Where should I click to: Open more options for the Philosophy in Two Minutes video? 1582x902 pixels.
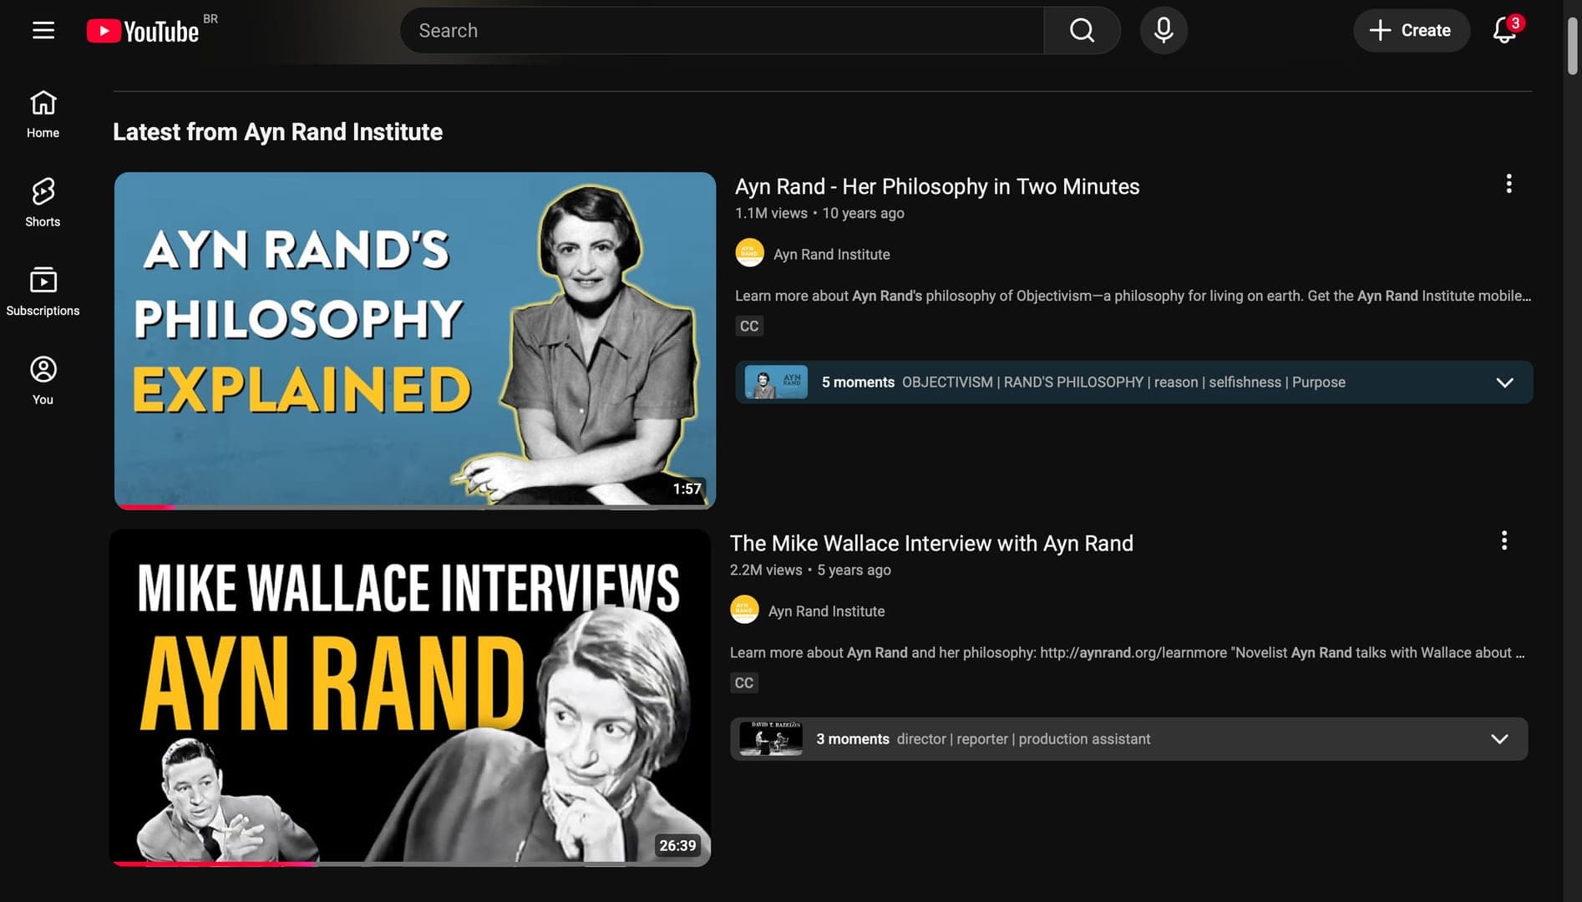point(1508,184)
